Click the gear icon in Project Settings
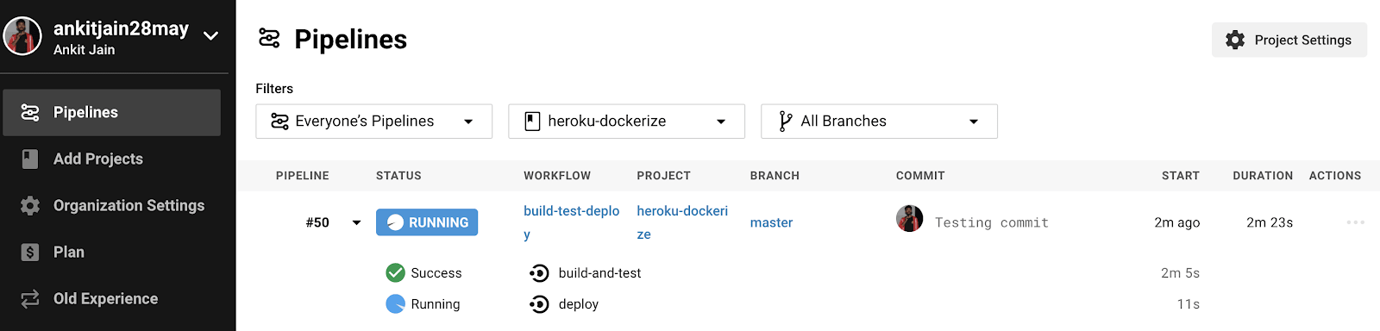 pos(1235,40)
